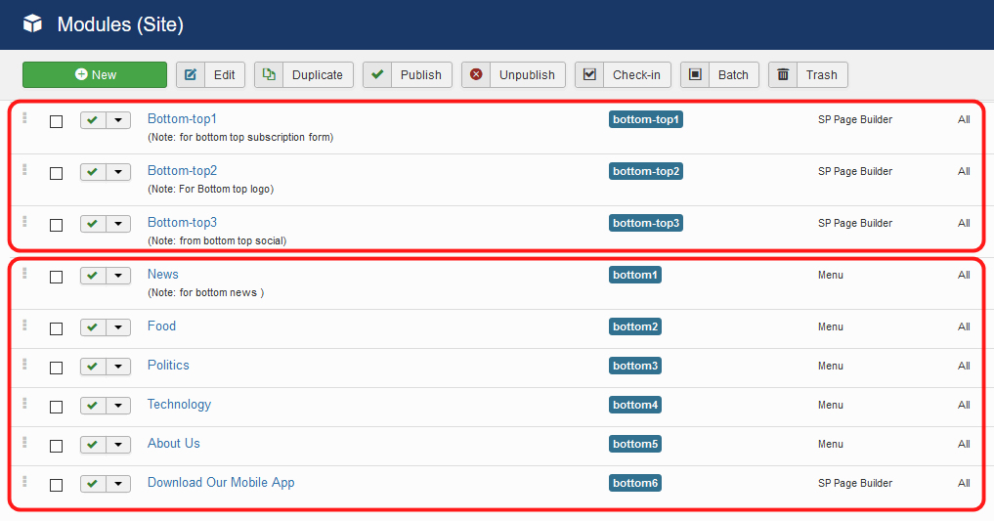
Task: Toggle published status of Politics module
Action: (x=93, y=368)
